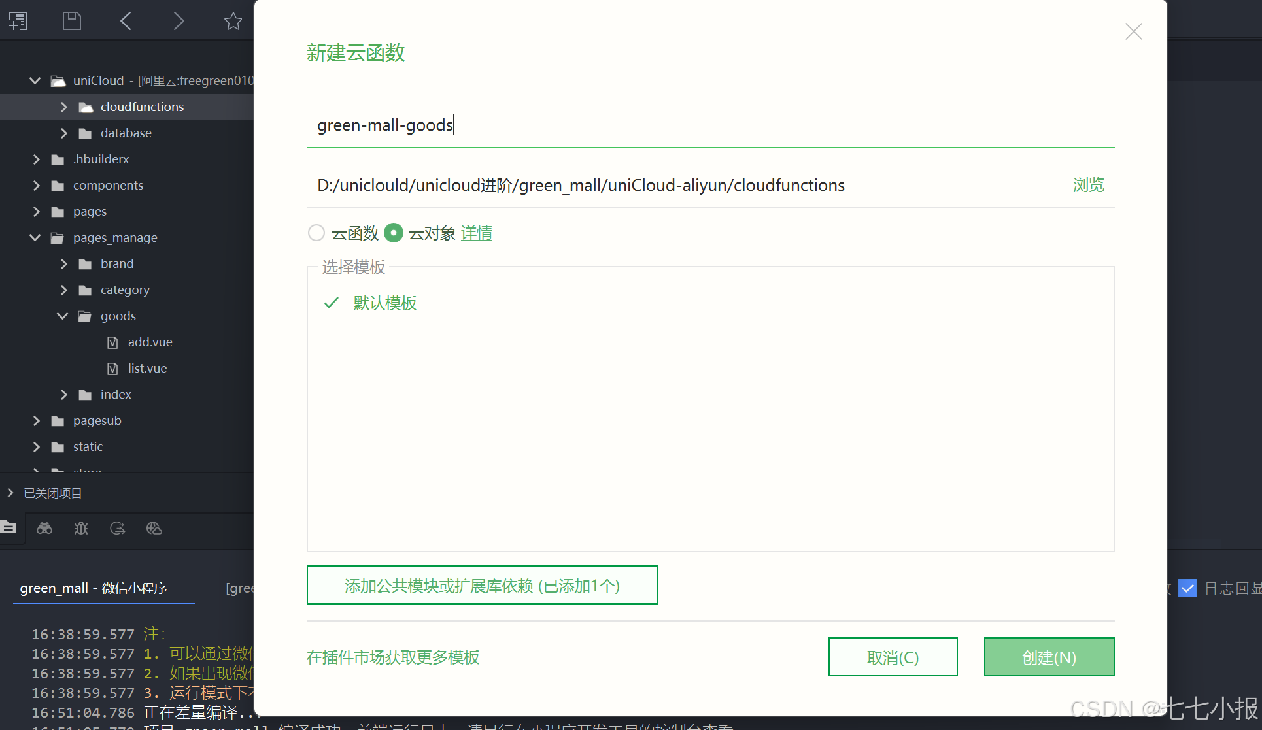This screenshot has width=1262, height=730.
Task: Select the 默认模板 template entry
Action: (384, 303)
